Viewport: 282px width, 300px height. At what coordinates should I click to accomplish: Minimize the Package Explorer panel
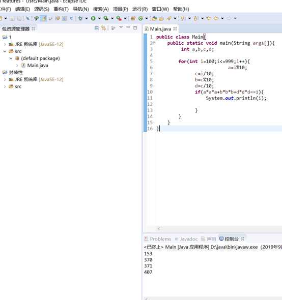click(x=128, y=27)
